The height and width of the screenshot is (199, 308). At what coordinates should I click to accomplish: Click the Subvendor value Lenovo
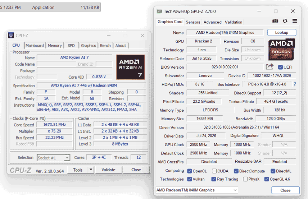205,76
